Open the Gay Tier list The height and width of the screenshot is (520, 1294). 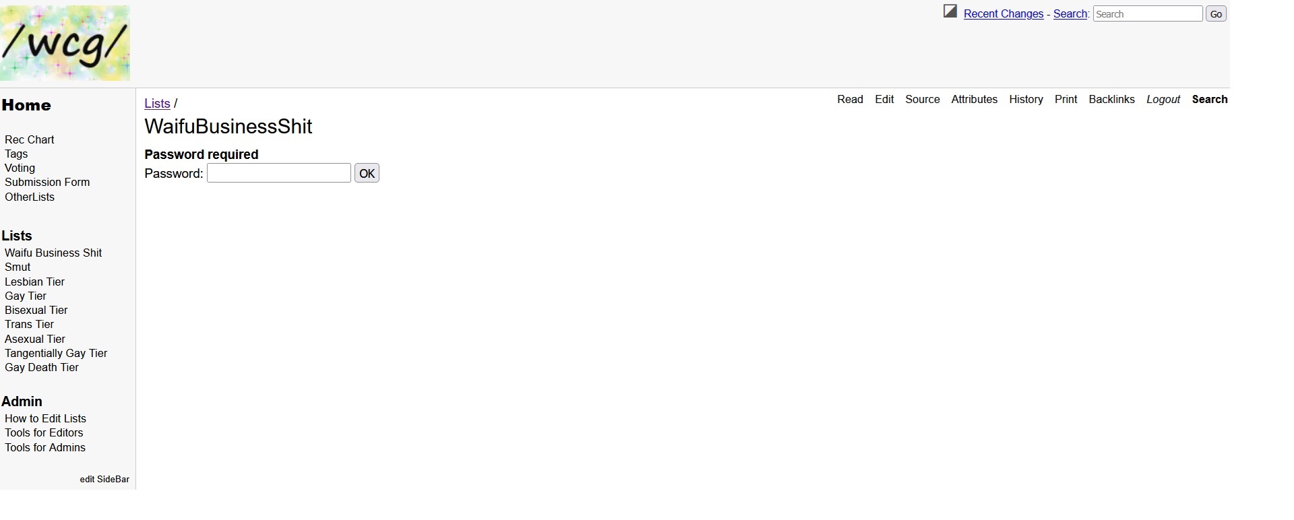click(26, 296)
